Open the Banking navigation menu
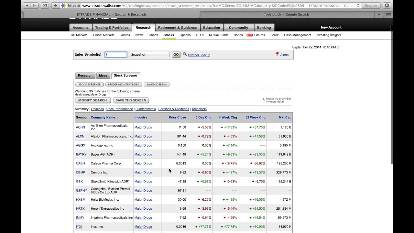Viewport: 414px width, 233px height. click(x=264, y=28)
